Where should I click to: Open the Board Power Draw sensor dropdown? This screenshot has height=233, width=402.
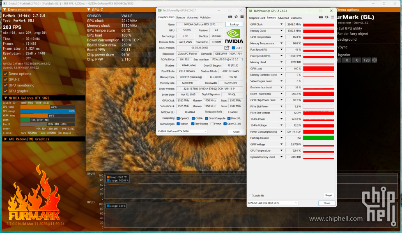(x=281, y=94)
